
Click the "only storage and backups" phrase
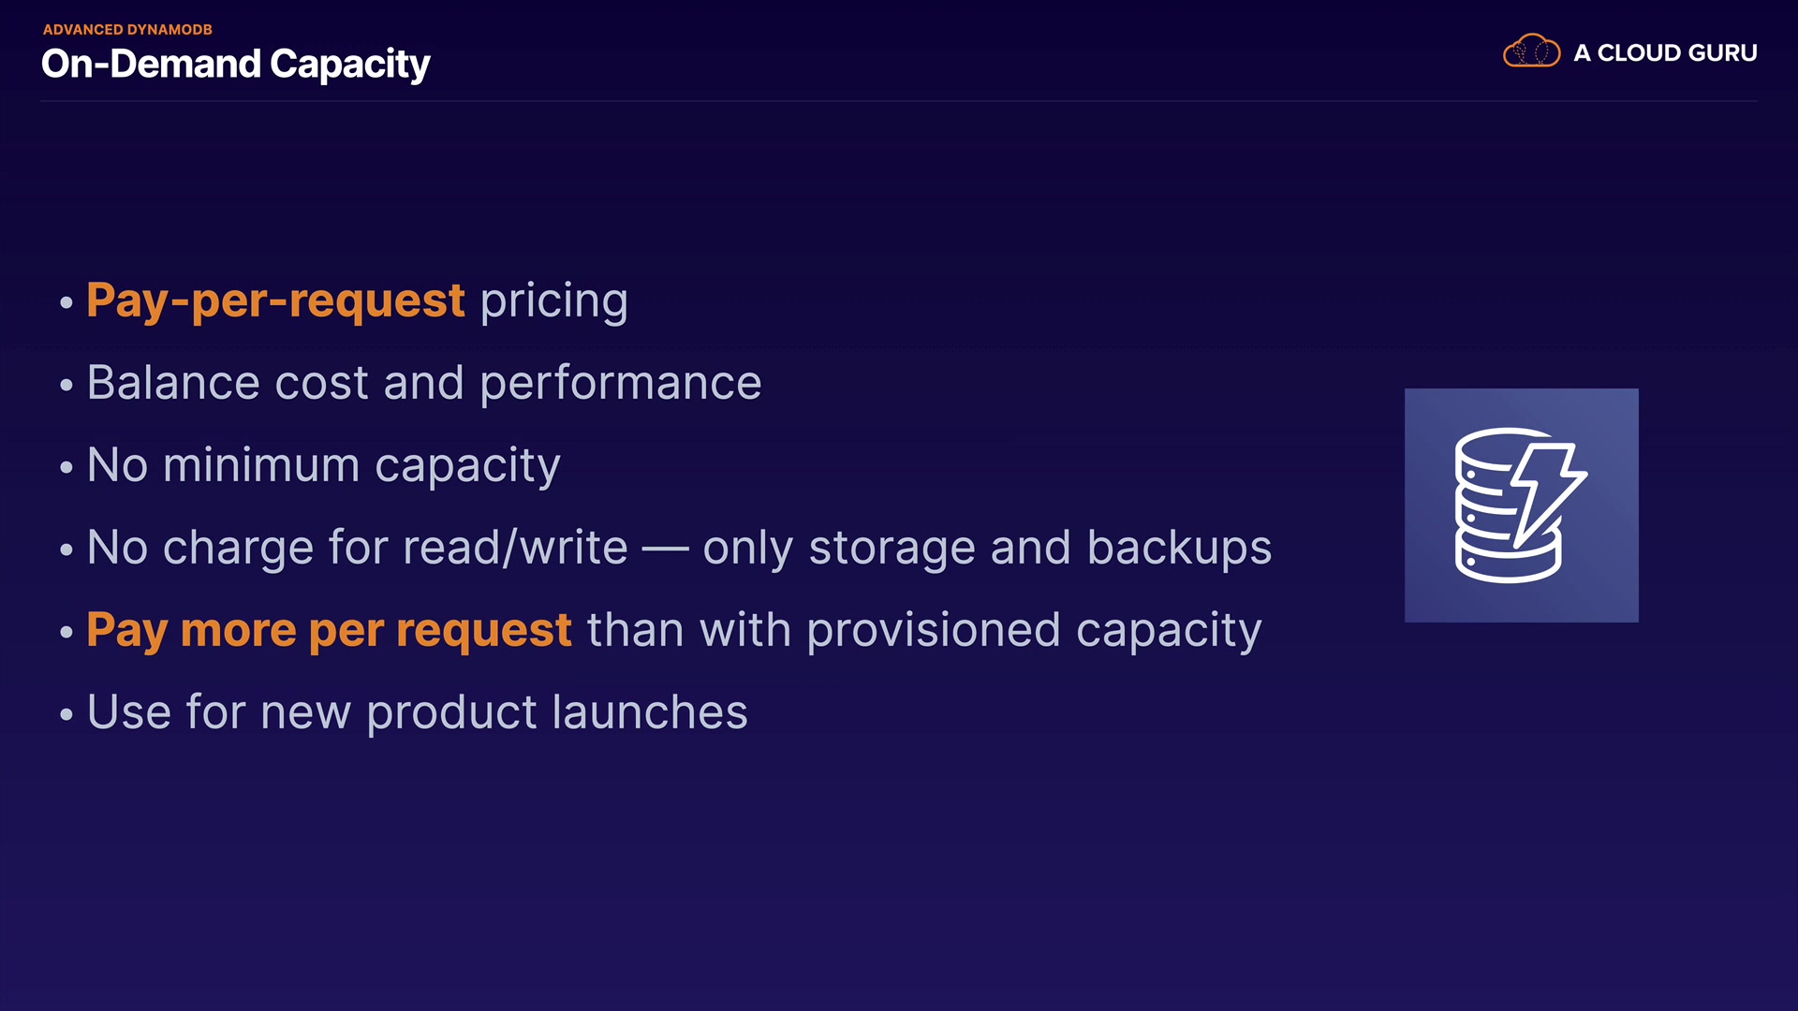[987, 548]
